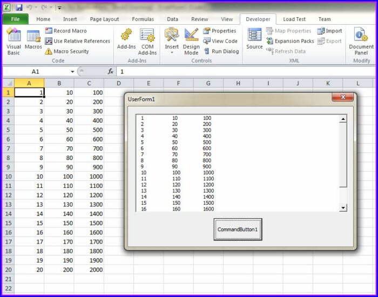Viewport: 378px width, 297px height.
Task: Click cell containing 2000
Action: click(89, 270)
